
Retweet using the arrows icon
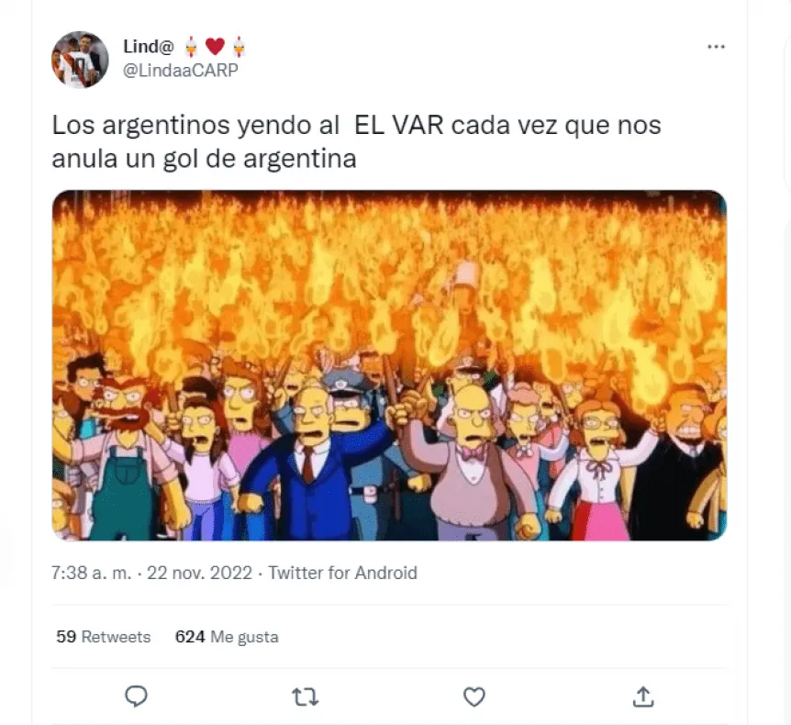coord(306,697)
